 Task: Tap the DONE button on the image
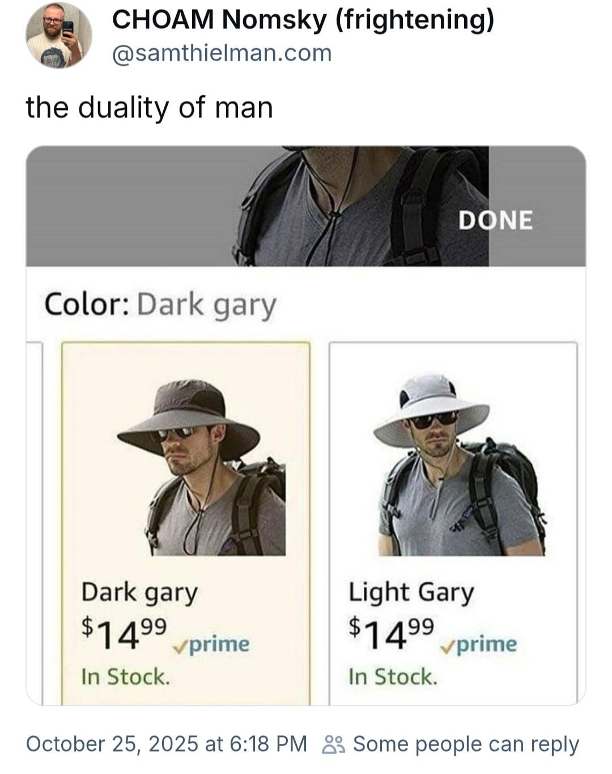(495, 220)
